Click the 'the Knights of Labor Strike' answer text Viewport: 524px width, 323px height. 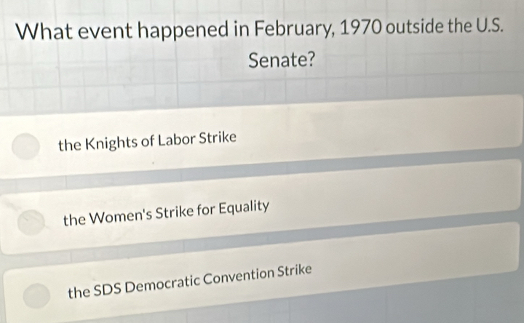point(147,140)
